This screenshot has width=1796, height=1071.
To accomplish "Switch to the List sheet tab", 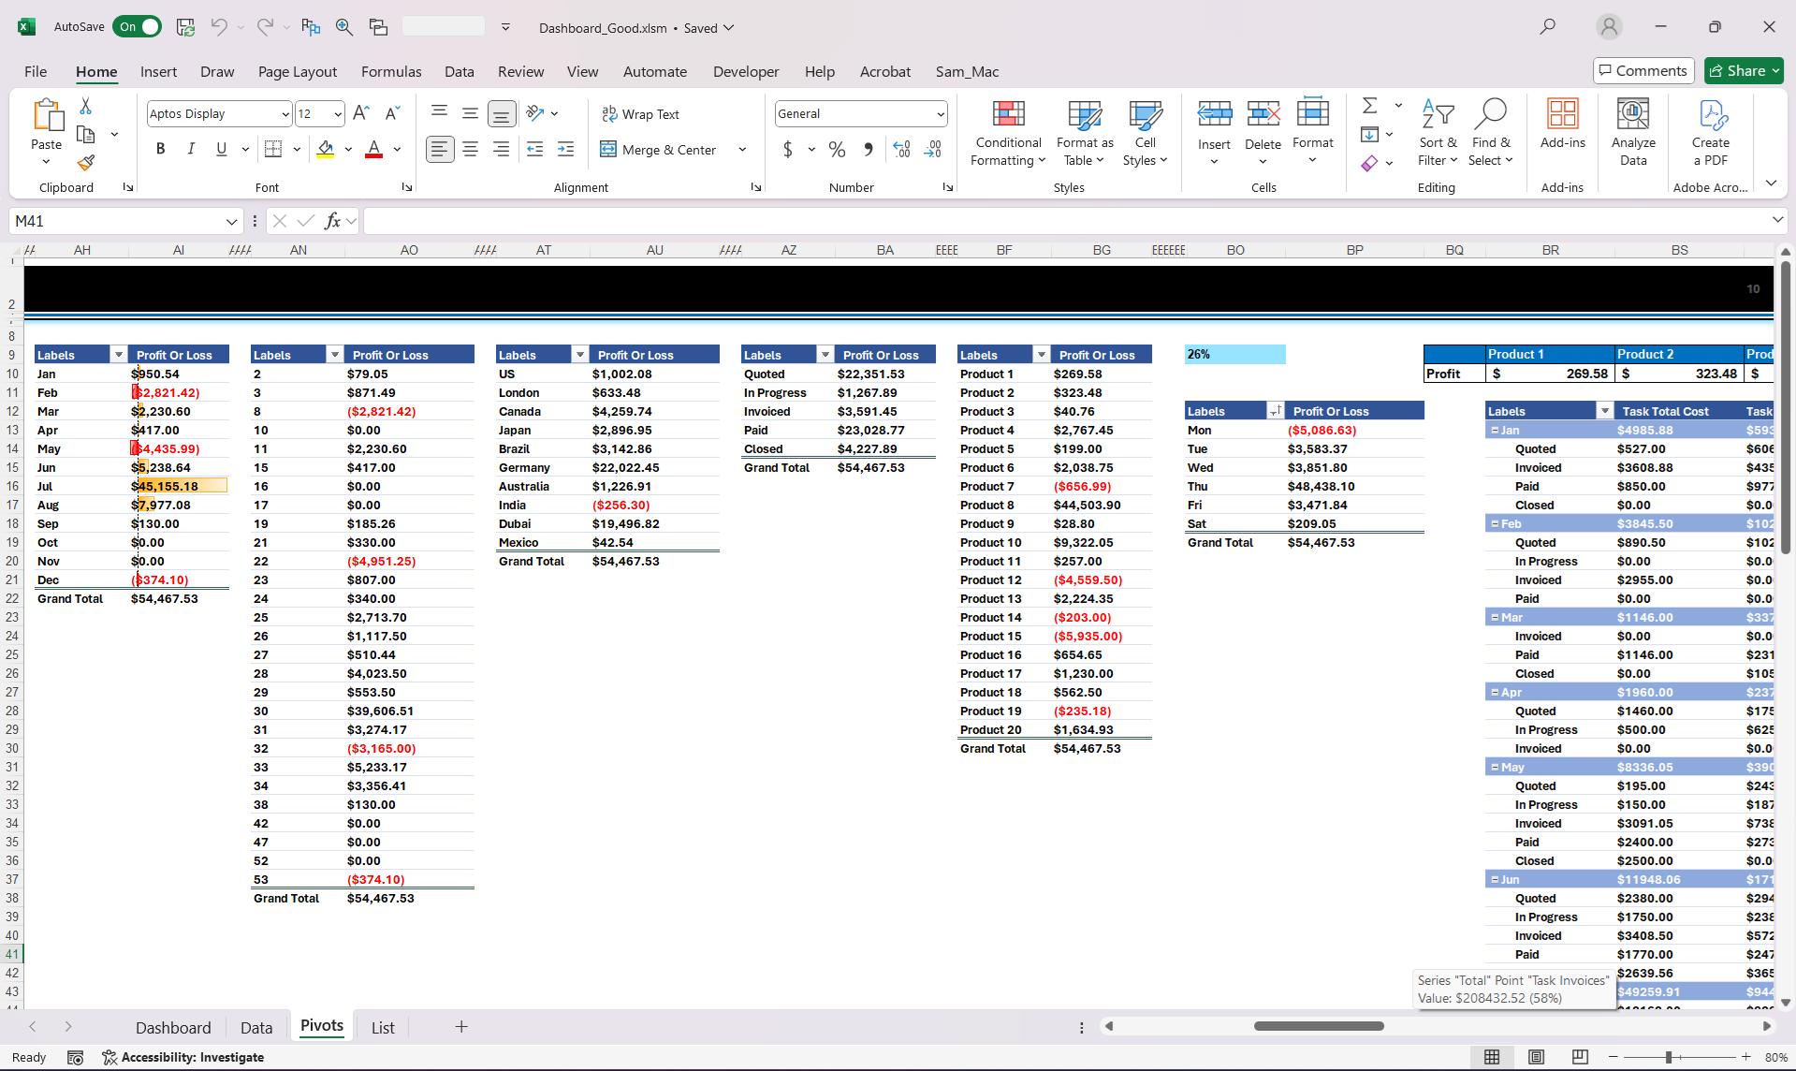I will 383,1027.
